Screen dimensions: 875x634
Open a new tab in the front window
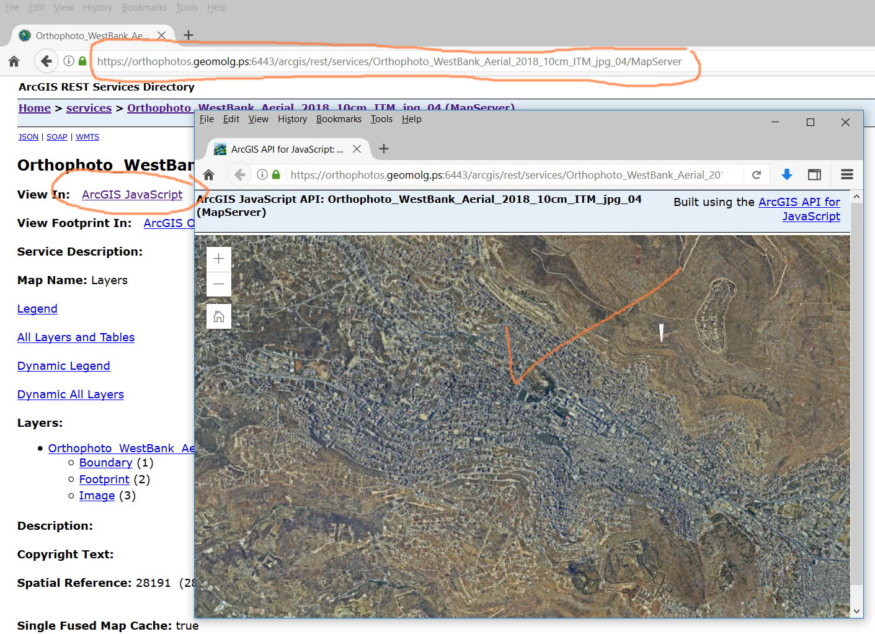(384, 149)
